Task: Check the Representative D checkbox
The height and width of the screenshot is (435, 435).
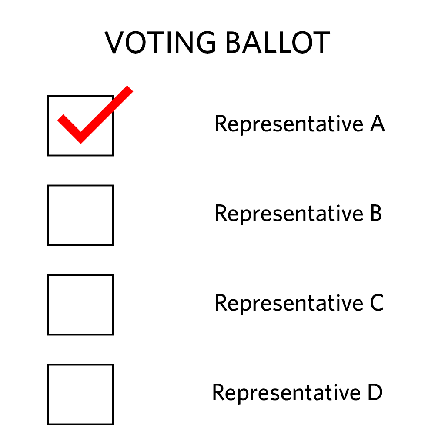Action: pos(80,395)
